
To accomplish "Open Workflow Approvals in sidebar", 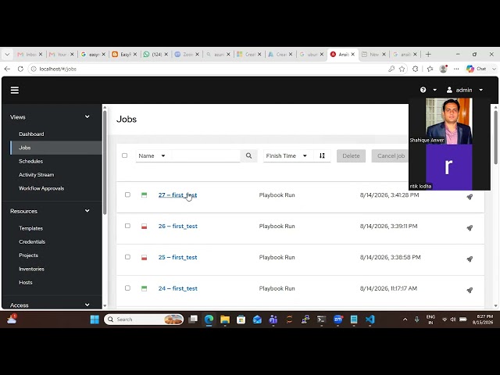I will (41, 188).
